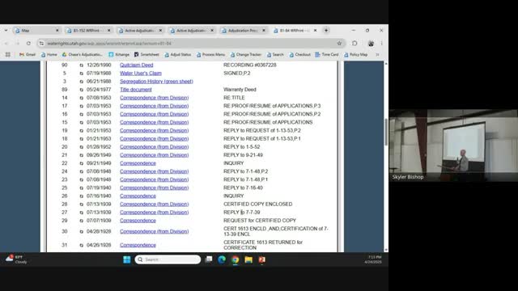Open the Windows Start menu
Image resolution: width=518 pixels, height=291 pixels.
(127, 259)
